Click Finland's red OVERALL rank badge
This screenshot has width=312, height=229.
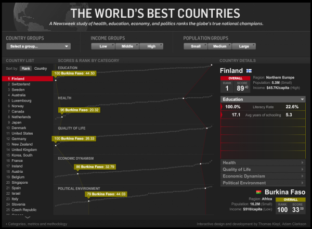tap(235, 78)
